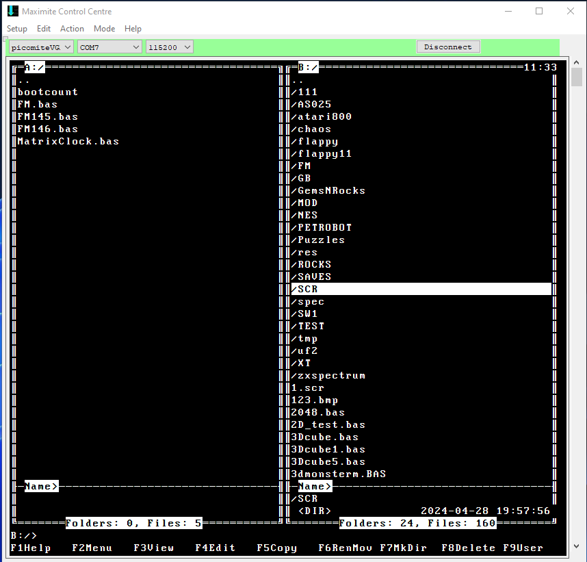587x562 pixels.
Task: Click FM145.bas in the left panel
Action: [48, 117]
